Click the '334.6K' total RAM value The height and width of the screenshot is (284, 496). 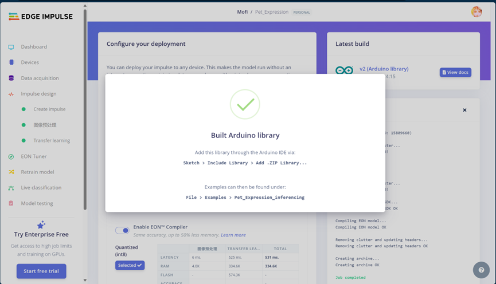coord(271,266)
